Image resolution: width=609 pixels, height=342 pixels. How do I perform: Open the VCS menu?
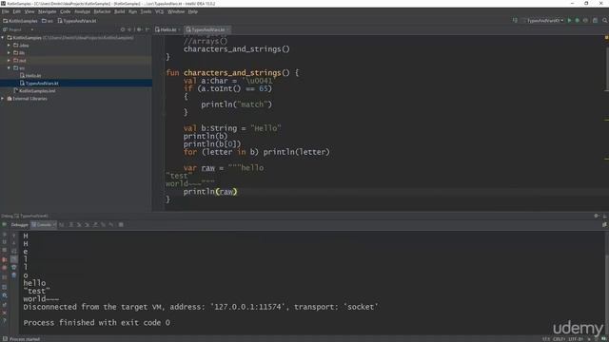pyautogui.click(x=159, y=11)
